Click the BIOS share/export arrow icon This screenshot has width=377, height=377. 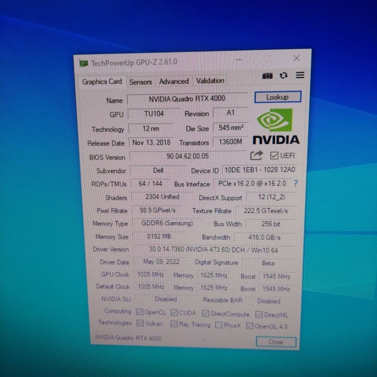(x=256, y=156)
